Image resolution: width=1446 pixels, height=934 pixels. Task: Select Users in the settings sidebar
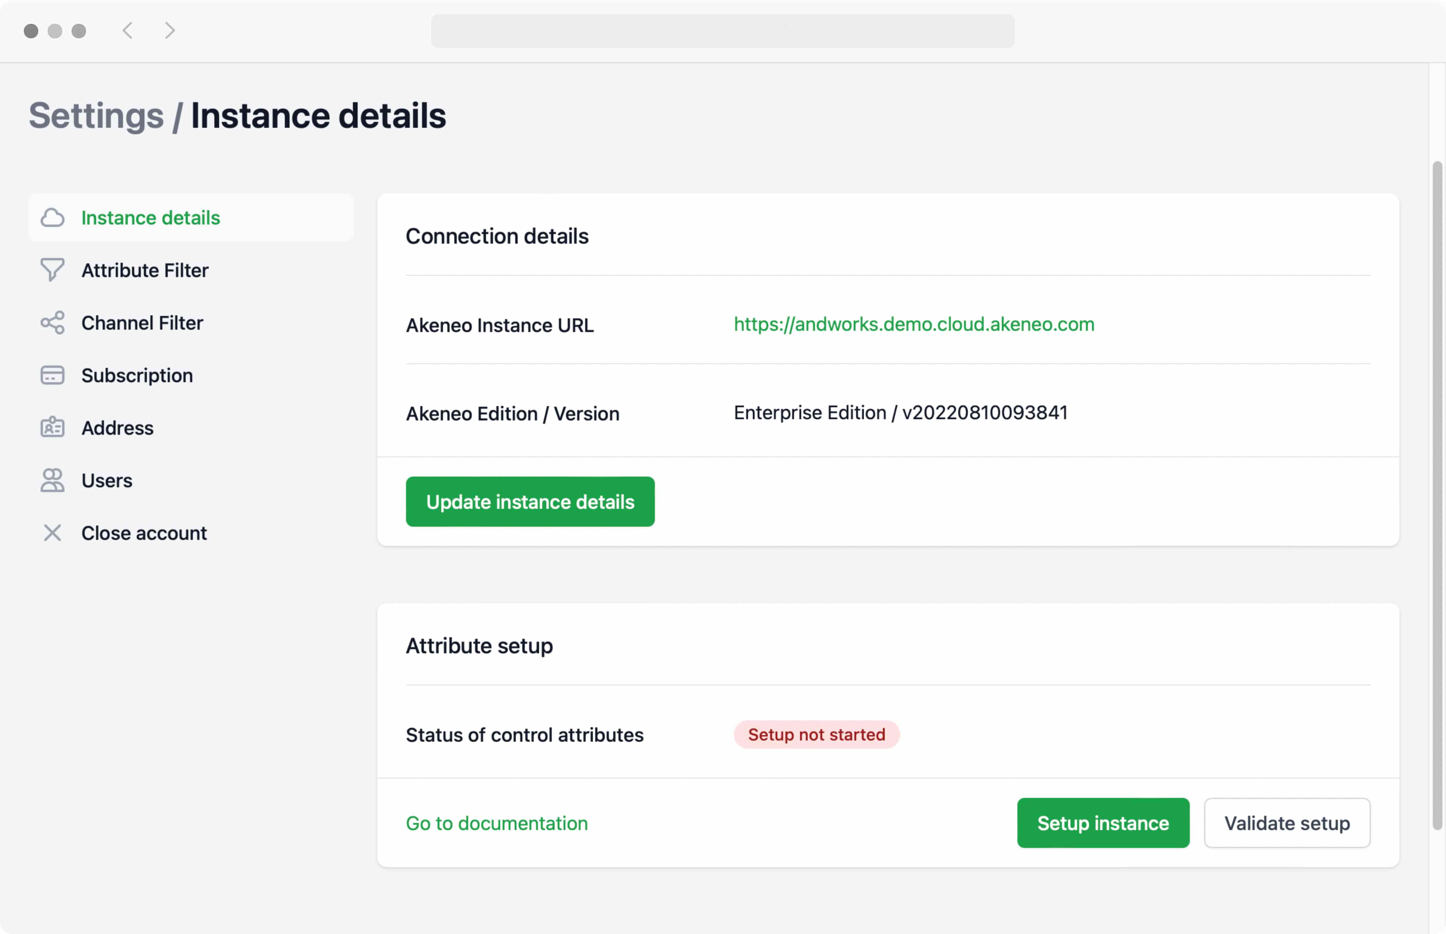pos(107,480)
